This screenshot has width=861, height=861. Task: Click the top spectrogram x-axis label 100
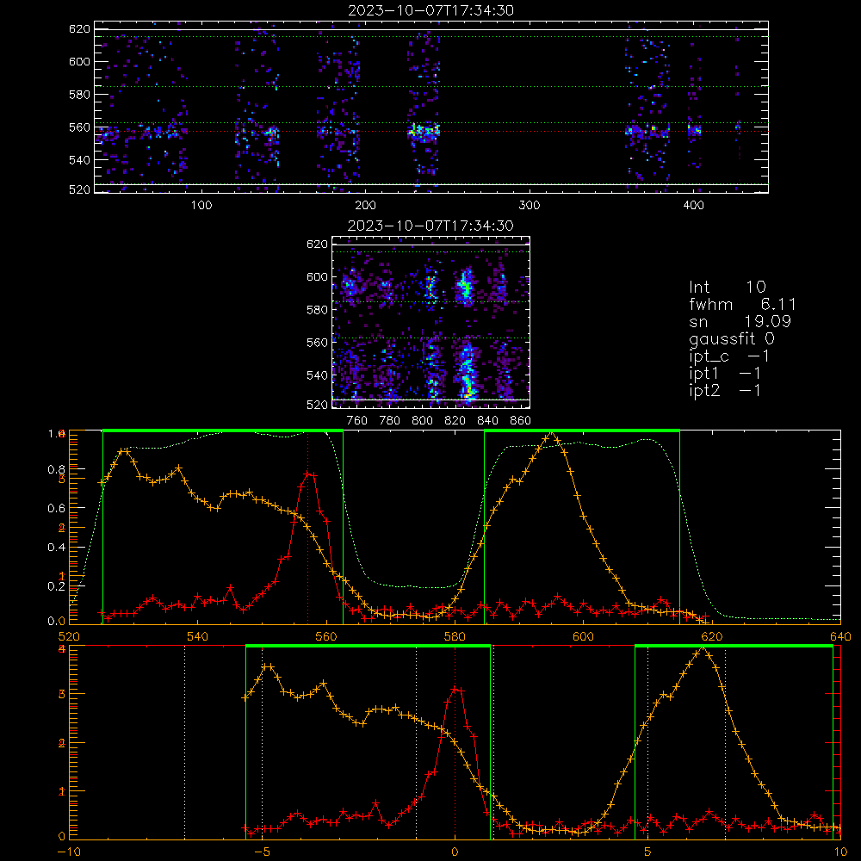[201, 206]
